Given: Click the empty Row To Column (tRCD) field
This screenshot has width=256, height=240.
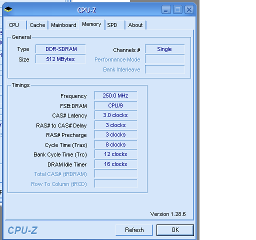Looking at the screenshot, I should click(x=116, y=183).
